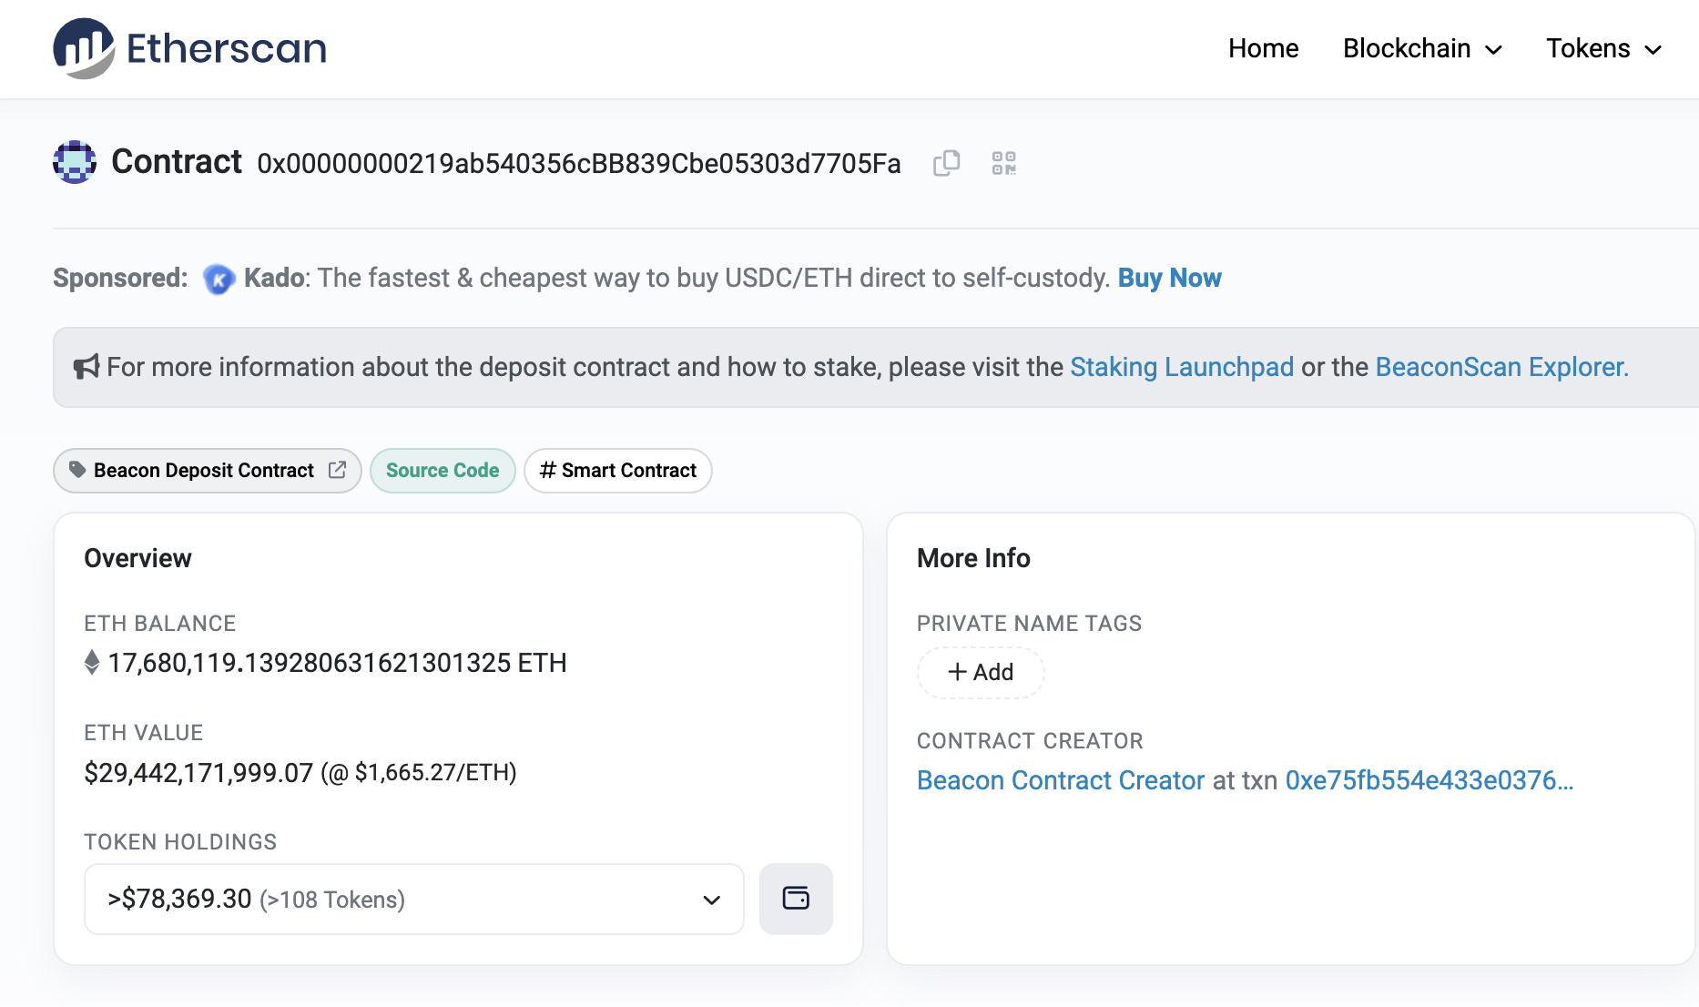
Task: Open external link icon on Beacon Deposit tag
Action: pyautogui.click(x=337, y=470)
